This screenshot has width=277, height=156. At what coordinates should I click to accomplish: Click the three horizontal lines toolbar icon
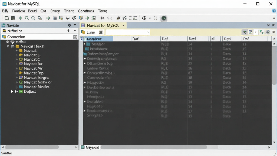pyautogui.click(x=130, y=18)
